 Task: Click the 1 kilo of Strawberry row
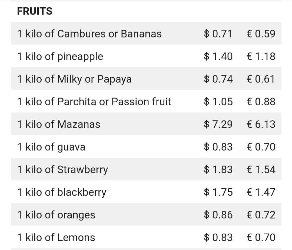click(x=146, y=169)
